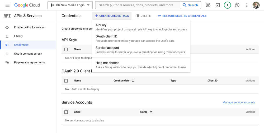Choose Service account from the menu
Image resolution: width=264 pixels, height=133 pixels.
(x=141, y=50)
